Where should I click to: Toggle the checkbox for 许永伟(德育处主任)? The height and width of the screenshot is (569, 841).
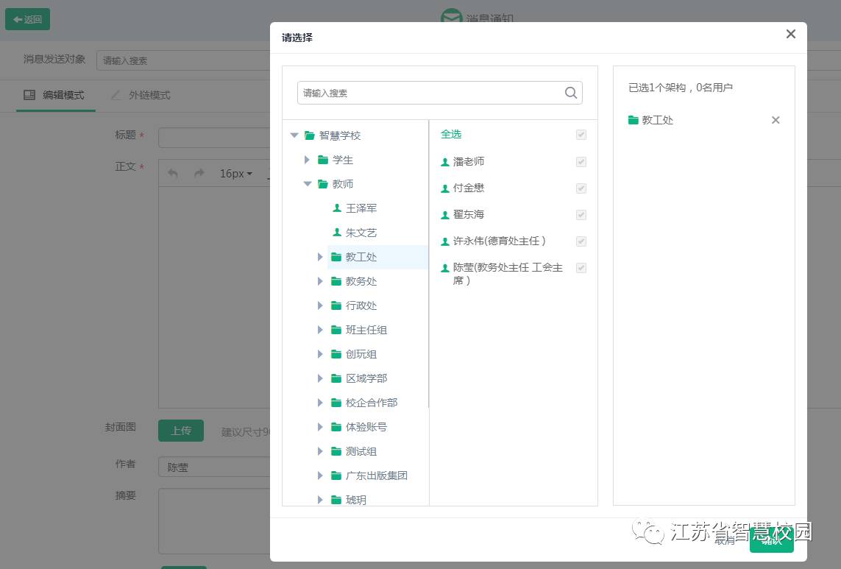[x=581, y=241]
